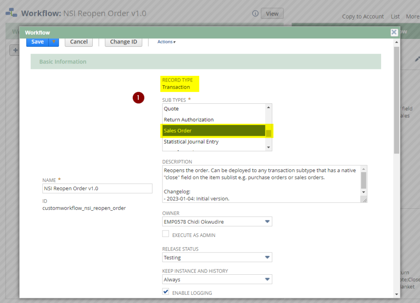420x303 pixels.
Task: Click Sub Types list scroll down arrow
Action: tap(268, 147)
